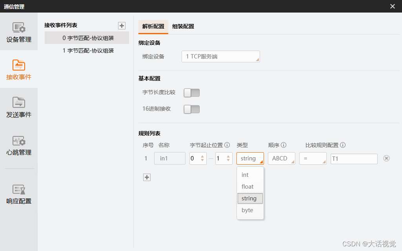Decrease the end byte position value 1

point(228,160)
